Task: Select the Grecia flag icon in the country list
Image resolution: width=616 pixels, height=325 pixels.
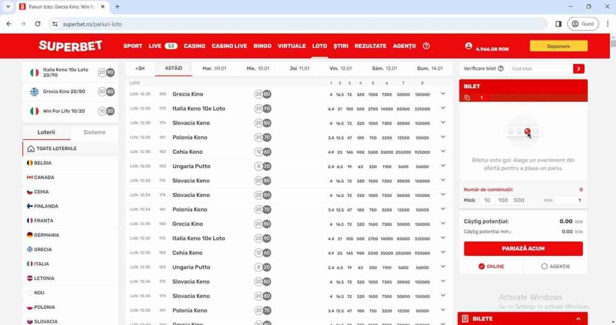Action: [29, 249]
